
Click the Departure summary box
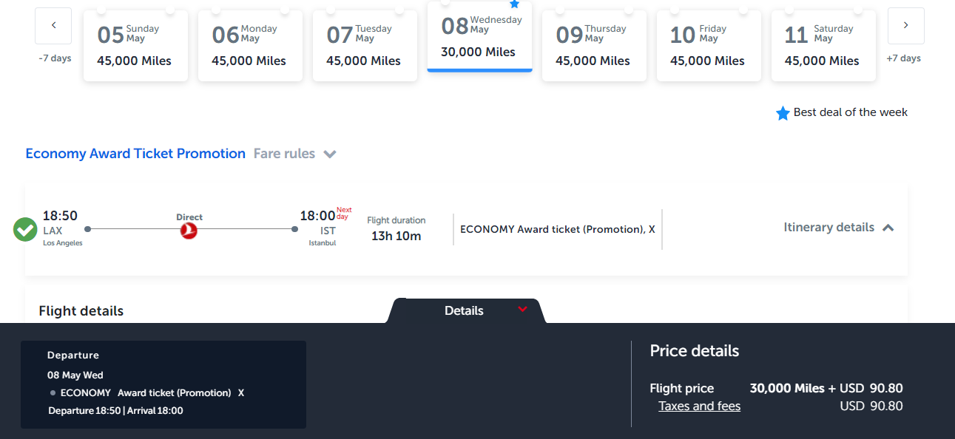[x=163, y=384]
